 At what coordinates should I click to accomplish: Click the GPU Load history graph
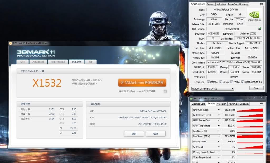tap(250, 147)
